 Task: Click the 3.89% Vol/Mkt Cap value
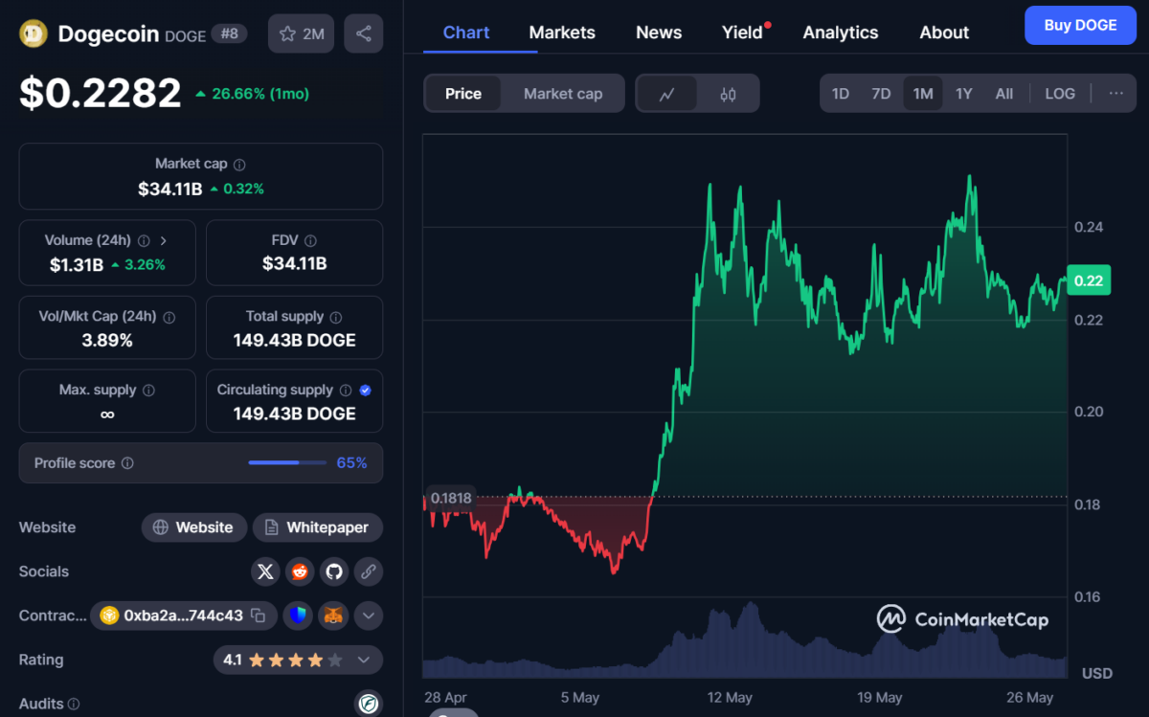107,340
